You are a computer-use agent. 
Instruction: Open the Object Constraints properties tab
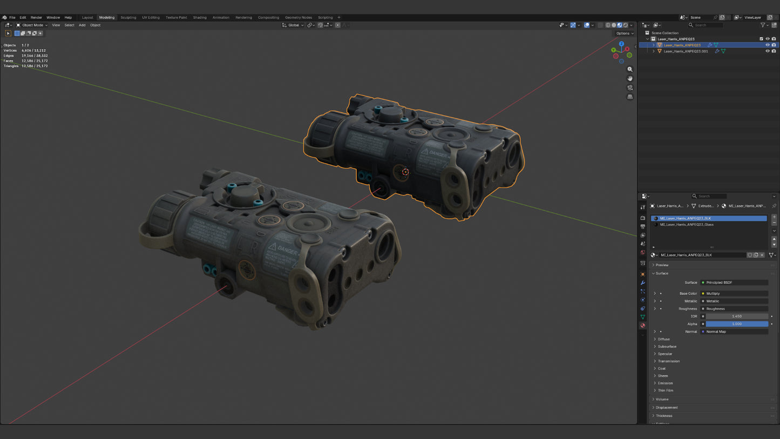pos(643,308)
